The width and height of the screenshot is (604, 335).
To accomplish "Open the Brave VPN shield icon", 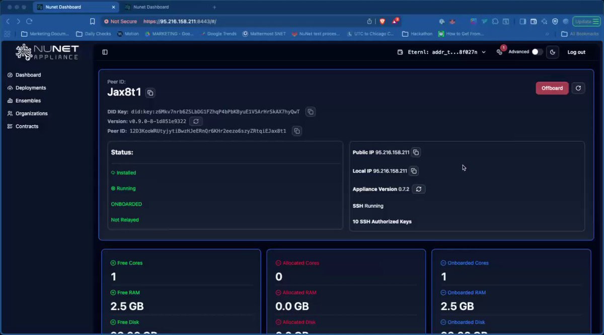I will tap(555, 22).
